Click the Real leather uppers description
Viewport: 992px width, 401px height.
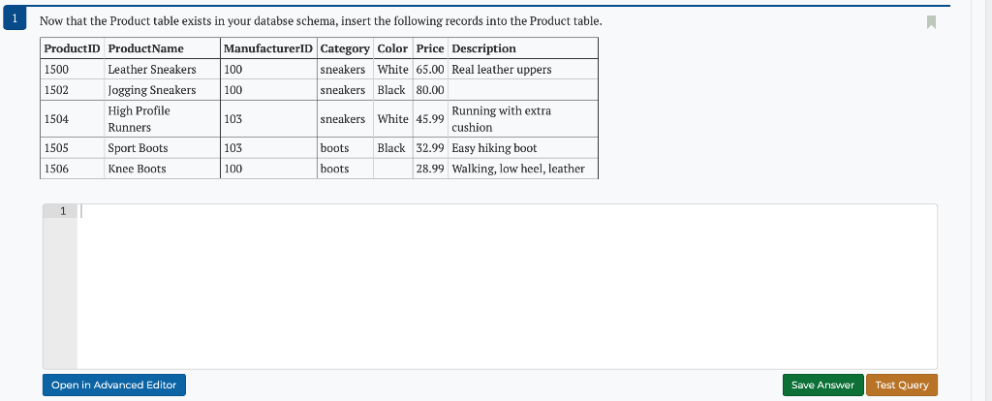point(502,69)
